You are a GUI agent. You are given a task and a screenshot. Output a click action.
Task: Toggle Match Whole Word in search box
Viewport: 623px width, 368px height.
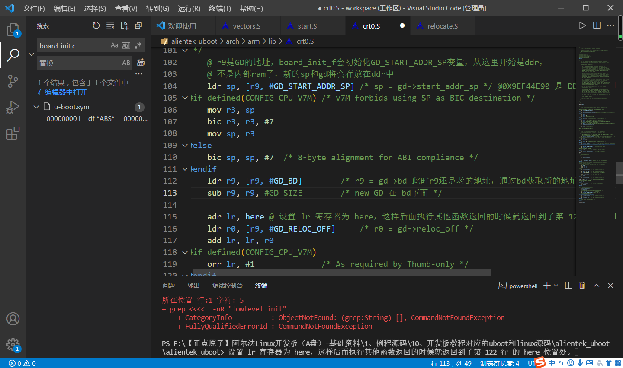click(126, 45)
